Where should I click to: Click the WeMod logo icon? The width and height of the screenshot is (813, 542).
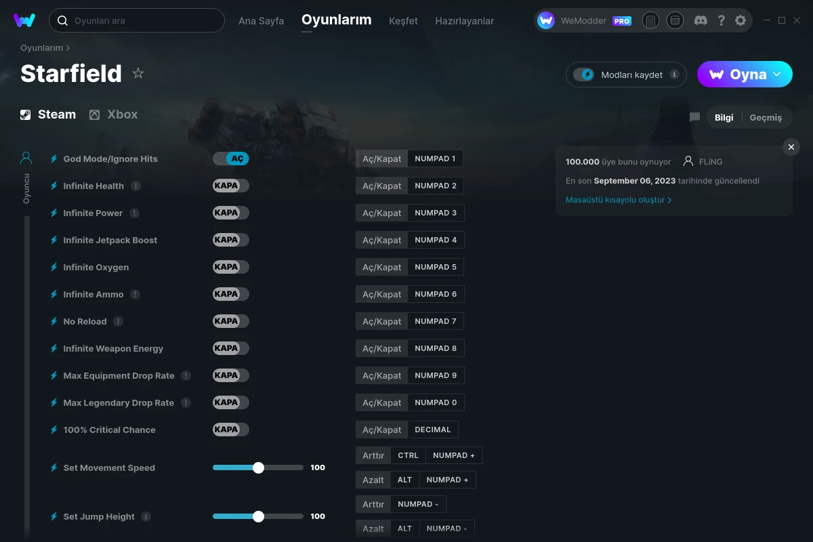tap(24, 20)
